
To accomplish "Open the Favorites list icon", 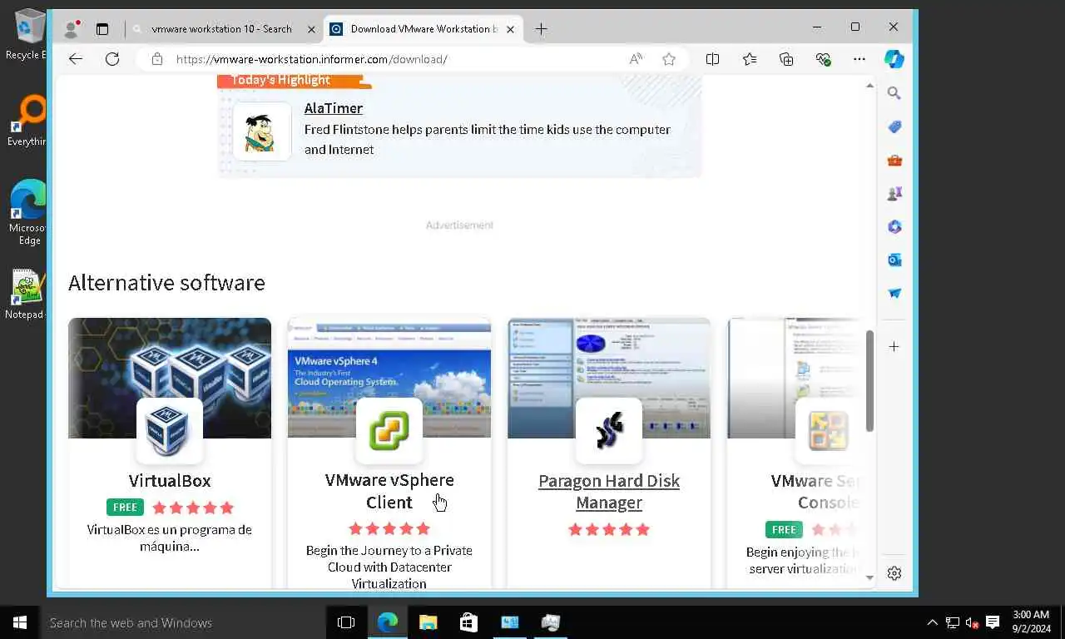I will coord(750,59).
